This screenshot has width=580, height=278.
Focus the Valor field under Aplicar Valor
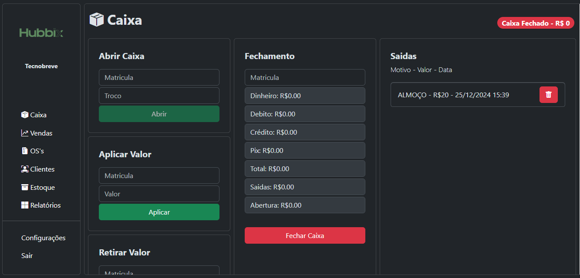click(159, 194)
